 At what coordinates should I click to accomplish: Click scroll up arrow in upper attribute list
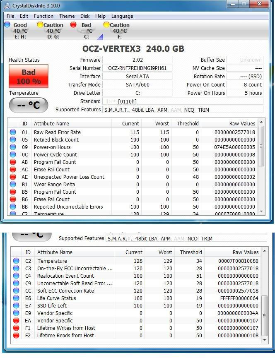point(261,122)
